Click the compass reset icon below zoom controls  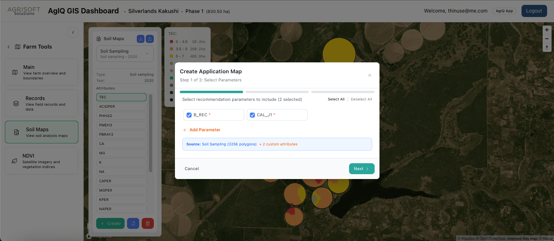(x=547, y=47)
